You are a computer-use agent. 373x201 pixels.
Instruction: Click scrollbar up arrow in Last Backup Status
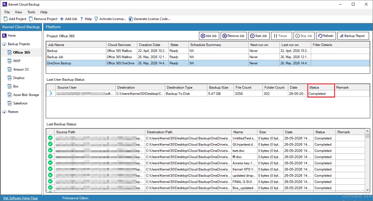367,131
